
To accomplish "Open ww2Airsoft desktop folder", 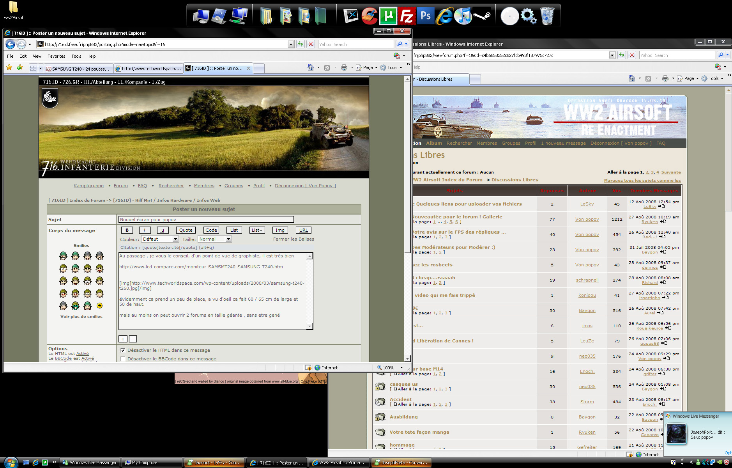I will point(14,11).
